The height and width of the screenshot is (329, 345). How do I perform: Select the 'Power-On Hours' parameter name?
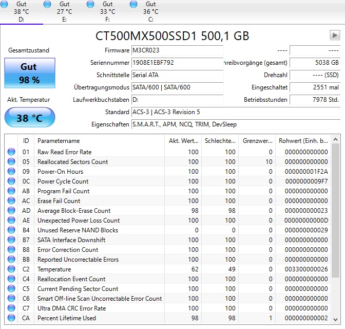click(x=60, y=172)
